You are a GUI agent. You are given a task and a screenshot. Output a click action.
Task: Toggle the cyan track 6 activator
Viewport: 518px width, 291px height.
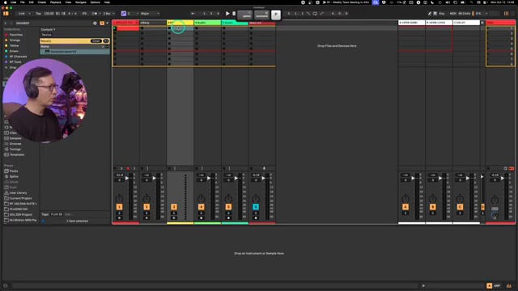pos(256,207)
